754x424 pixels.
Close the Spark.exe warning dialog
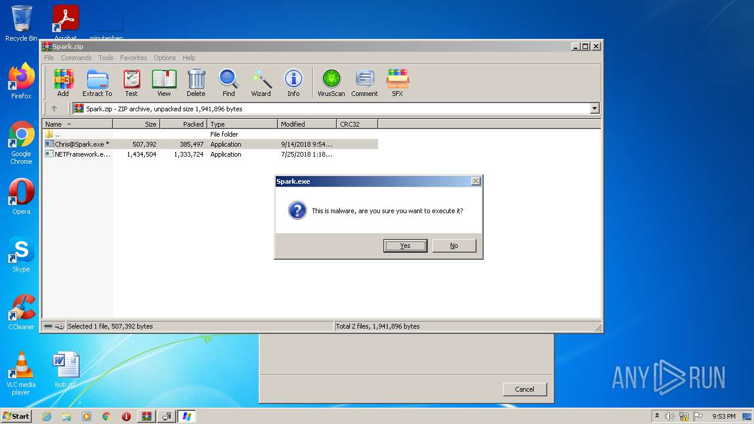pyautogui.click(x=476, y=181)
